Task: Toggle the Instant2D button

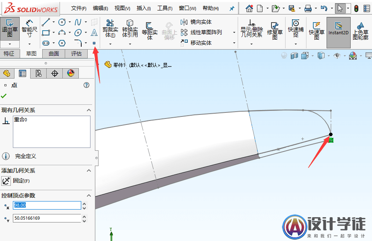Action: click(339, 32)
